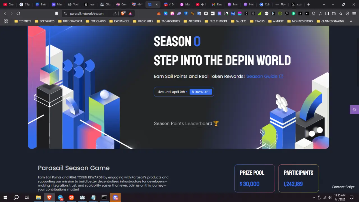The width and height of the screenshot is (359, 202).
Task: Show more bookmarks with the double chevron
Action: tap(351, 21)
